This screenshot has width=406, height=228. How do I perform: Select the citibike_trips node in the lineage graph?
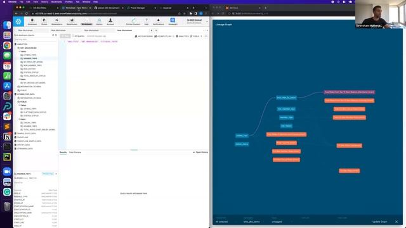click(x=242, y=136)
